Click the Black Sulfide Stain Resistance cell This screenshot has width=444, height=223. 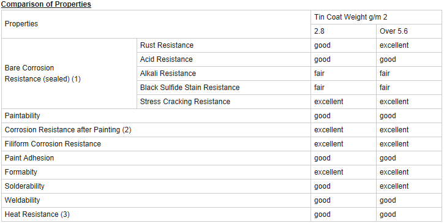coord(224,88)
